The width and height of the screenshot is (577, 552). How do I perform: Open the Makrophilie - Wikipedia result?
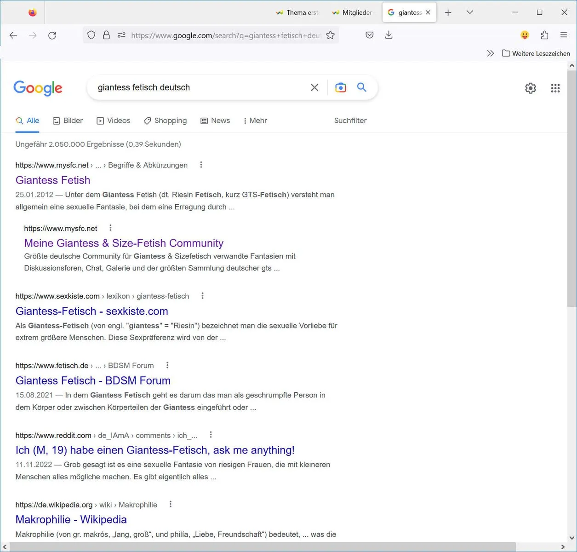tap(71, 520)
